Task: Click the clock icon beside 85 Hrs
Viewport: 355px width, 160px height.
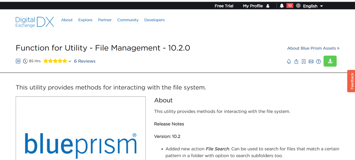Action: [25, 61]
